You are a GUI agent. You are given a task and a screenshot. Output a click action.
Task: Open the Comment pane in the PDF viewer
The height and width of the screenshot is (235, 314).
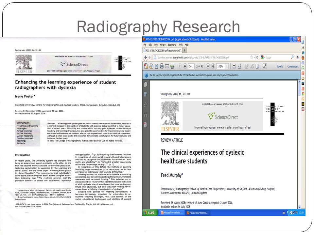(x=293, y=66)
